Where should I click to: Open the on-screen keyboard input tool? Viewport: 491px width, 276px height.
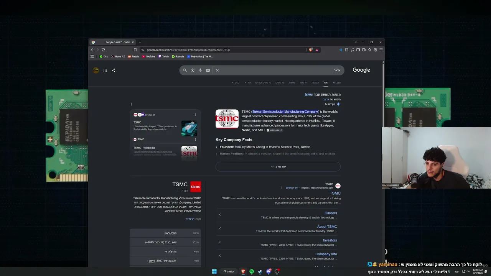[x=208, y=70]
